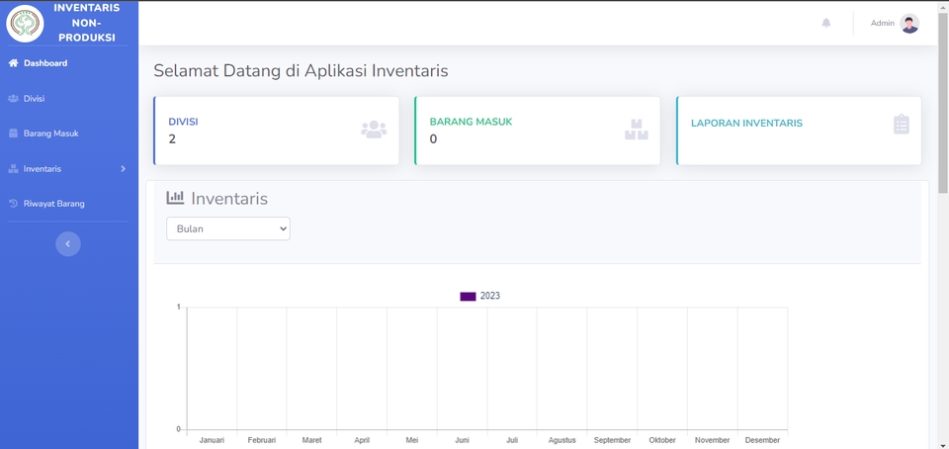Viewport: 949px width, 449px height.
Task: Click the Agustus axis label
Action: coord(562,440)
